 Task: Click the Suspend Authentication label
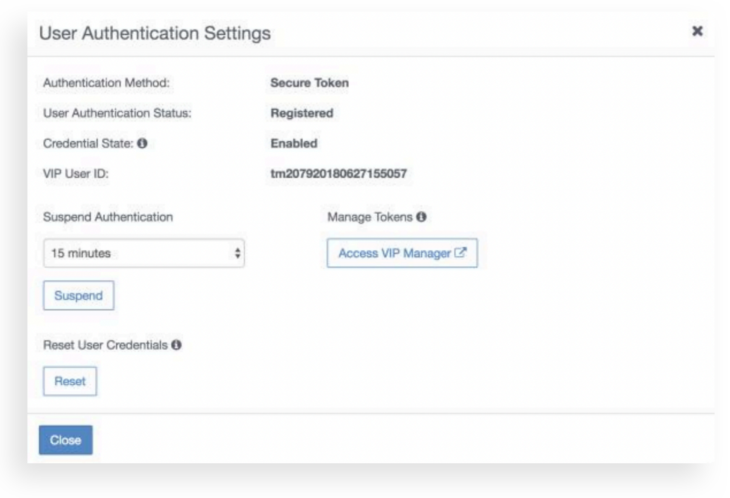(x=108, y=217)
